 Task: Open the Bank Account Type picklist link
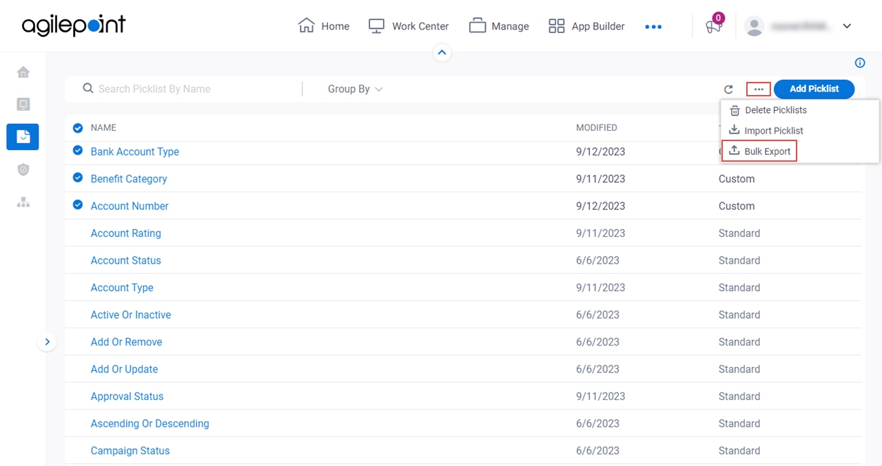(x=135, y=151)
